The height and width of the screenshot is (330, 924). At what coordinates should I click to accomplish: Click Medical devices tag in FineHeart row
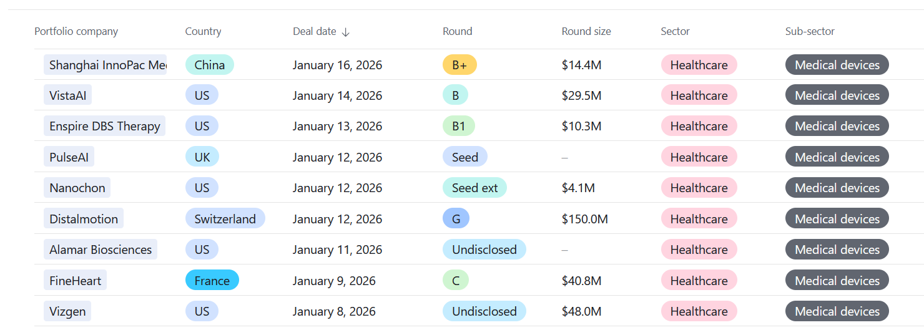(x=837, y=281)
